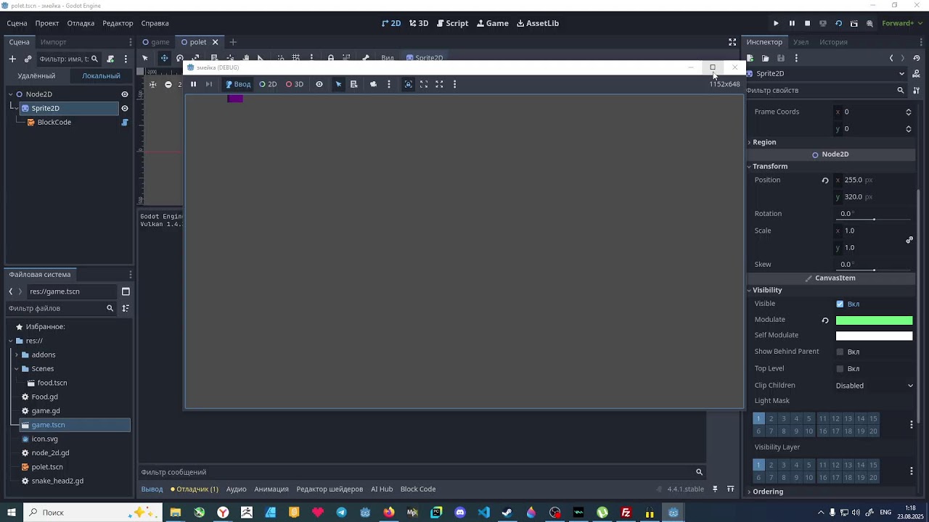Open the Clip Children dropdown

(x=875, y=386)
